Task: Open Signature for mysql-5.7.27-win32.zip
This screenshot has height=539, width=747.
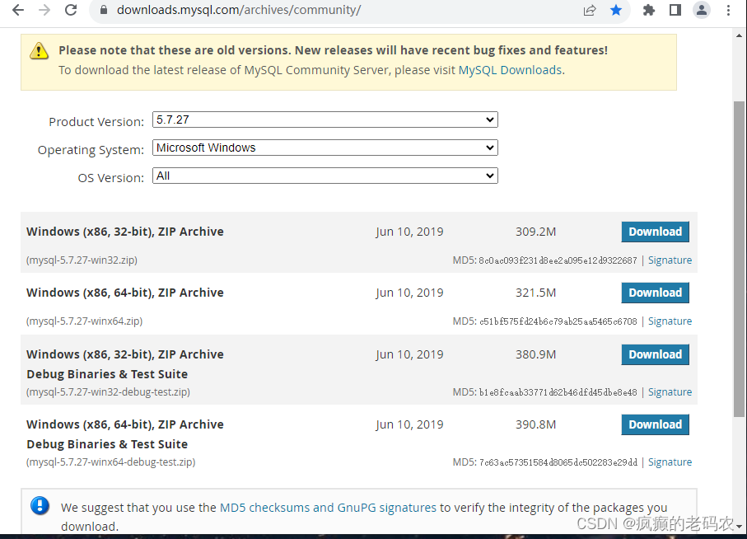Action: click(x=670, y=260)
